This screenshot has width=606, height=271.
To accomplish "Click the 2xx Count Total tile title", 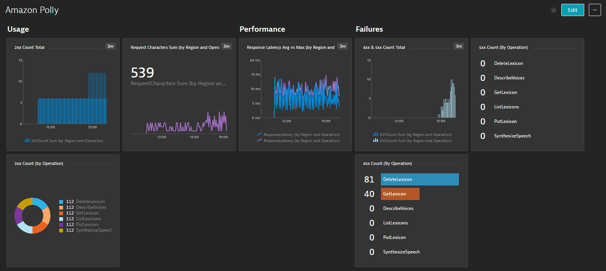I will (29, 47).
